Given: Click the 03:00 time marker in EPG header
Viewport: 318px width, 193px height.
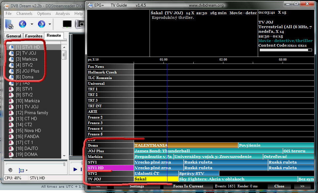Looking at the screenshot, I should pos(283,60).
